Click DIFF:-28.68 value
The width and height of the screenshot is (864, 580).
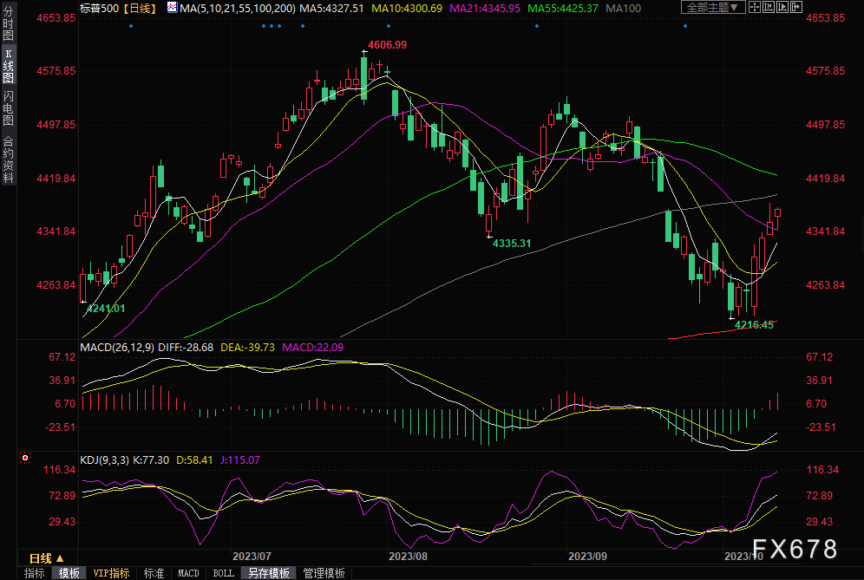pos(186,348)
